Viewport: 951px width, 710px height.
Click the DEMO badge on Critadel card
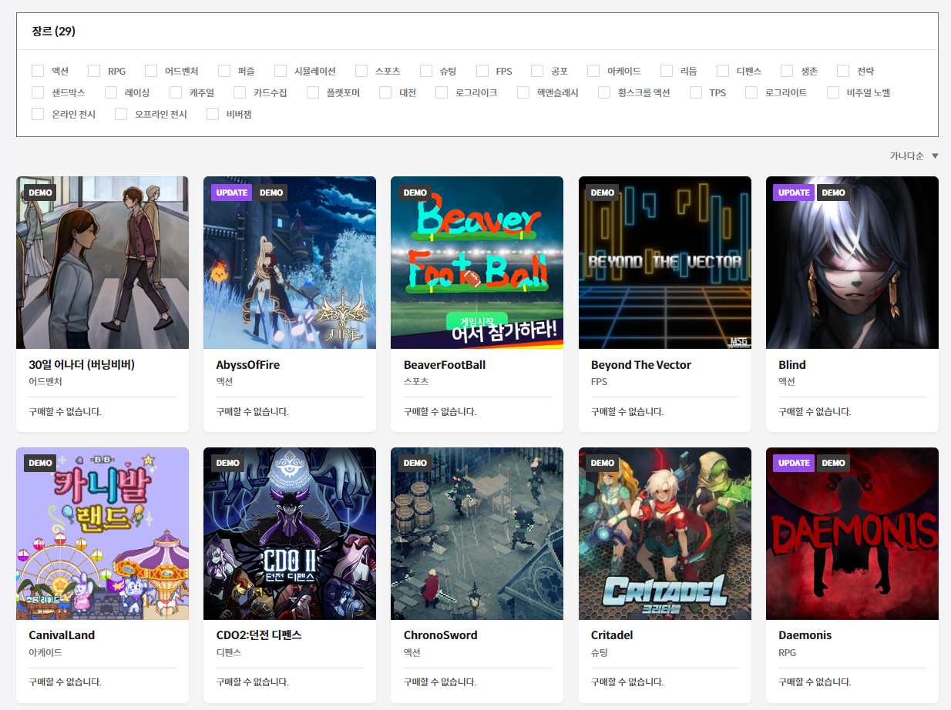point(603,463)
